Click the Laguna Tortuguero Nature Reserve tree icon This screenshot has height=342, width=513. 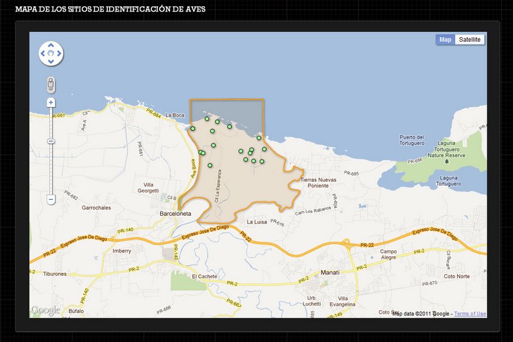point(445,163)
